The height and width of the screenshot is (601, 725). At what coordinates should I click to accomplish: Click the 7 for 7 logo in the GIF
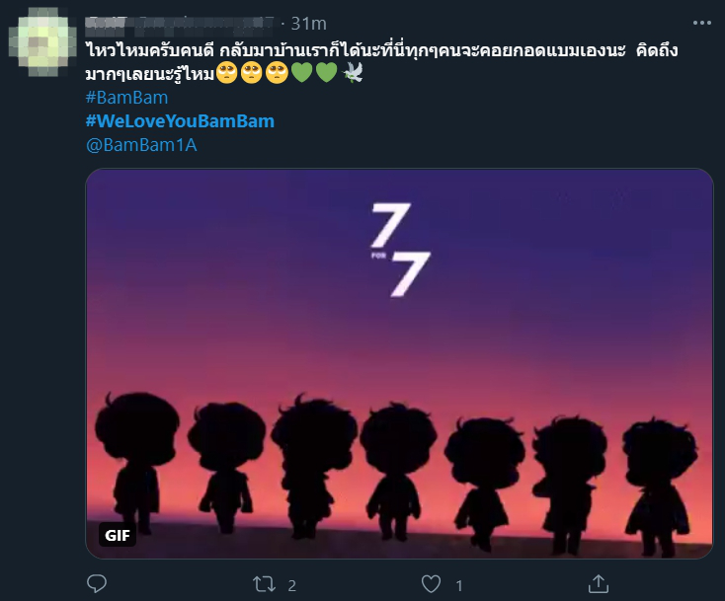[x=397, y=251]
